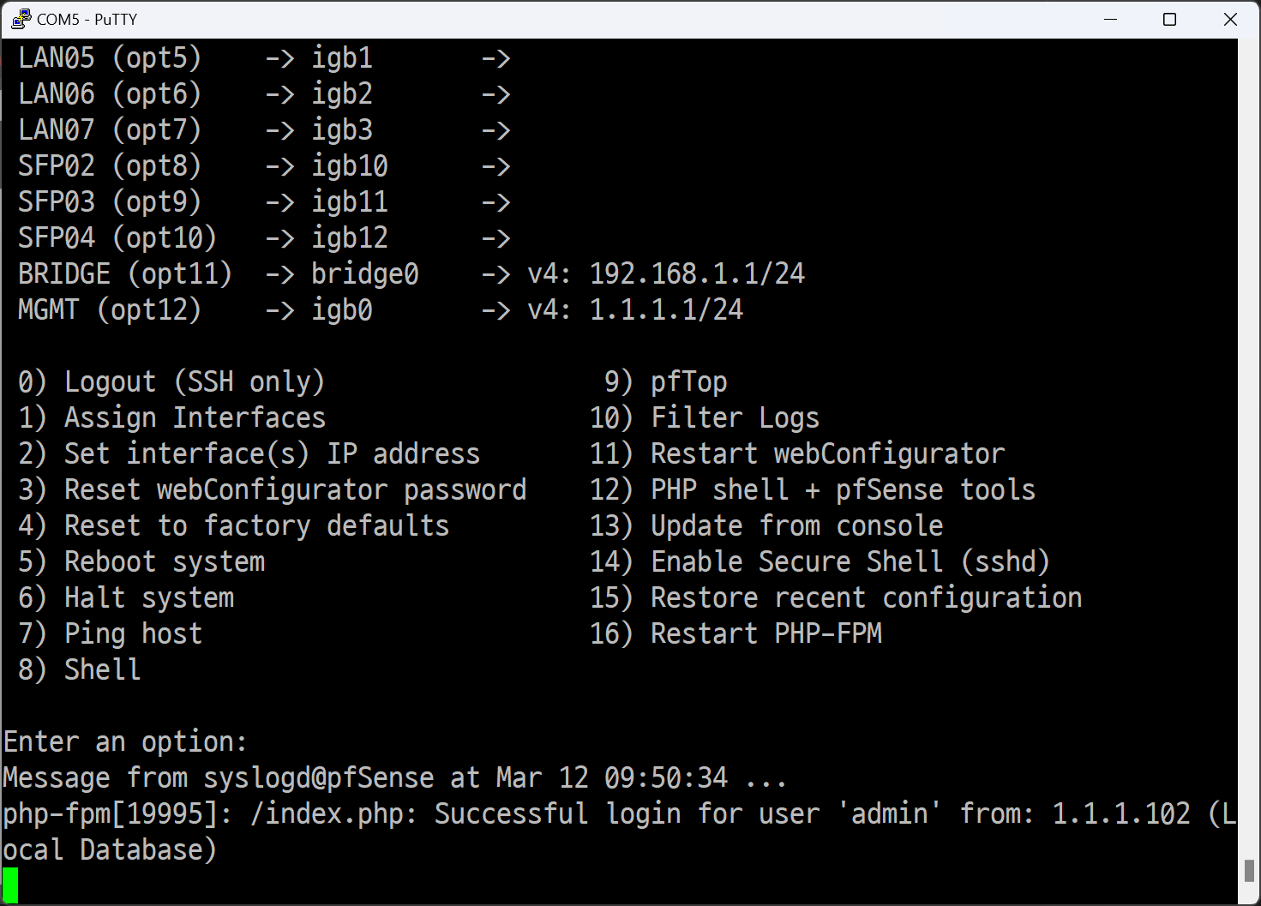Click the 'Enter an option:' prompt line
The width and height of the screenshot is (1261, 906).
[125, 741]
